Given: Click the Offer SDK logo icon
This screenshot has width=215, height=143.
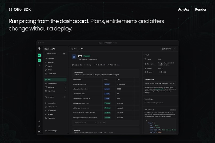Looking at the screenshot, I should (x=10, y=9).
